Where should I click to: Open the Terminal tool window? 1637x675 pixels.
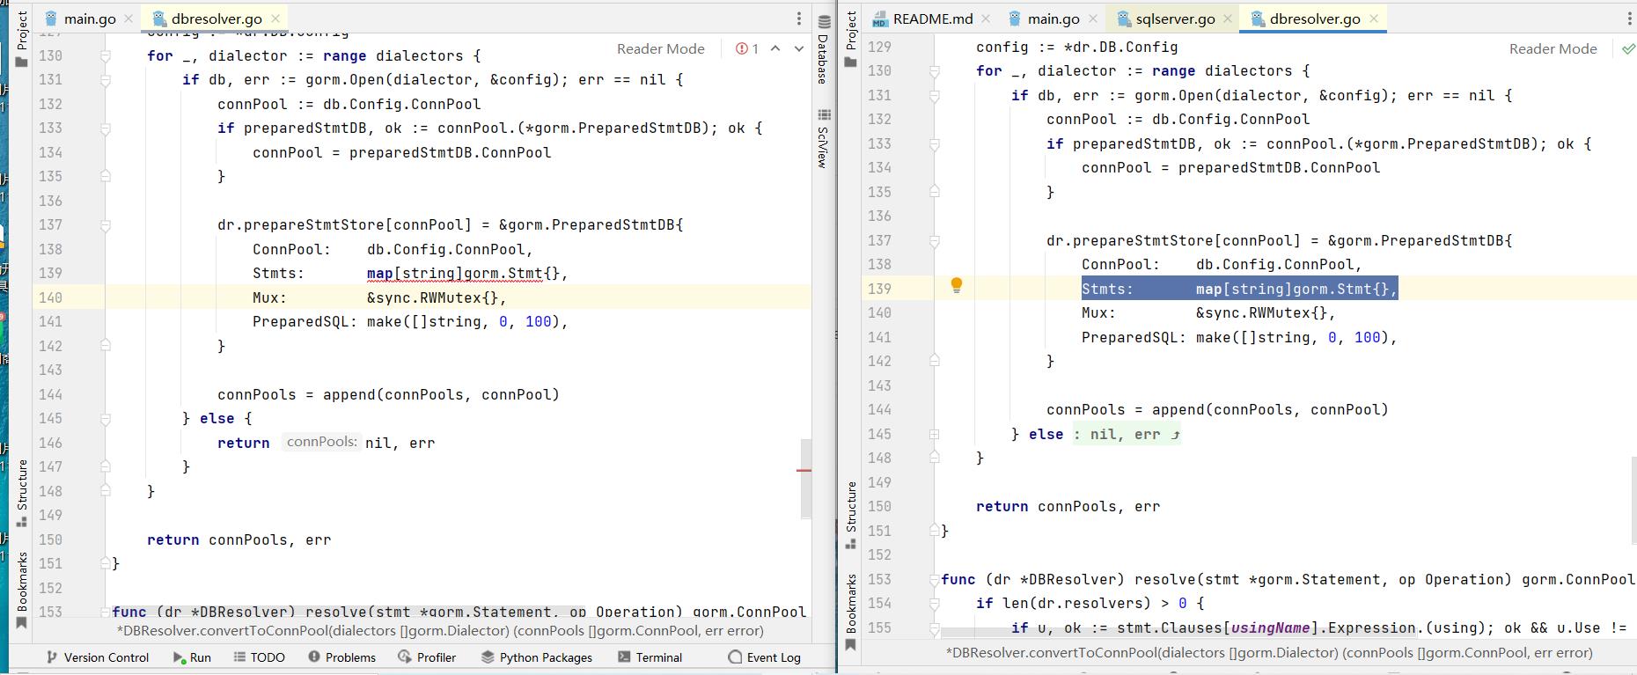[650, 657]
